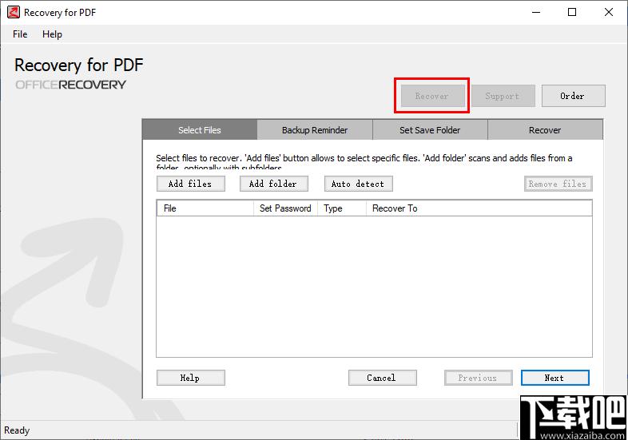Close the Recovery for PDF window
Screen dimensions: 628x440
609,13
